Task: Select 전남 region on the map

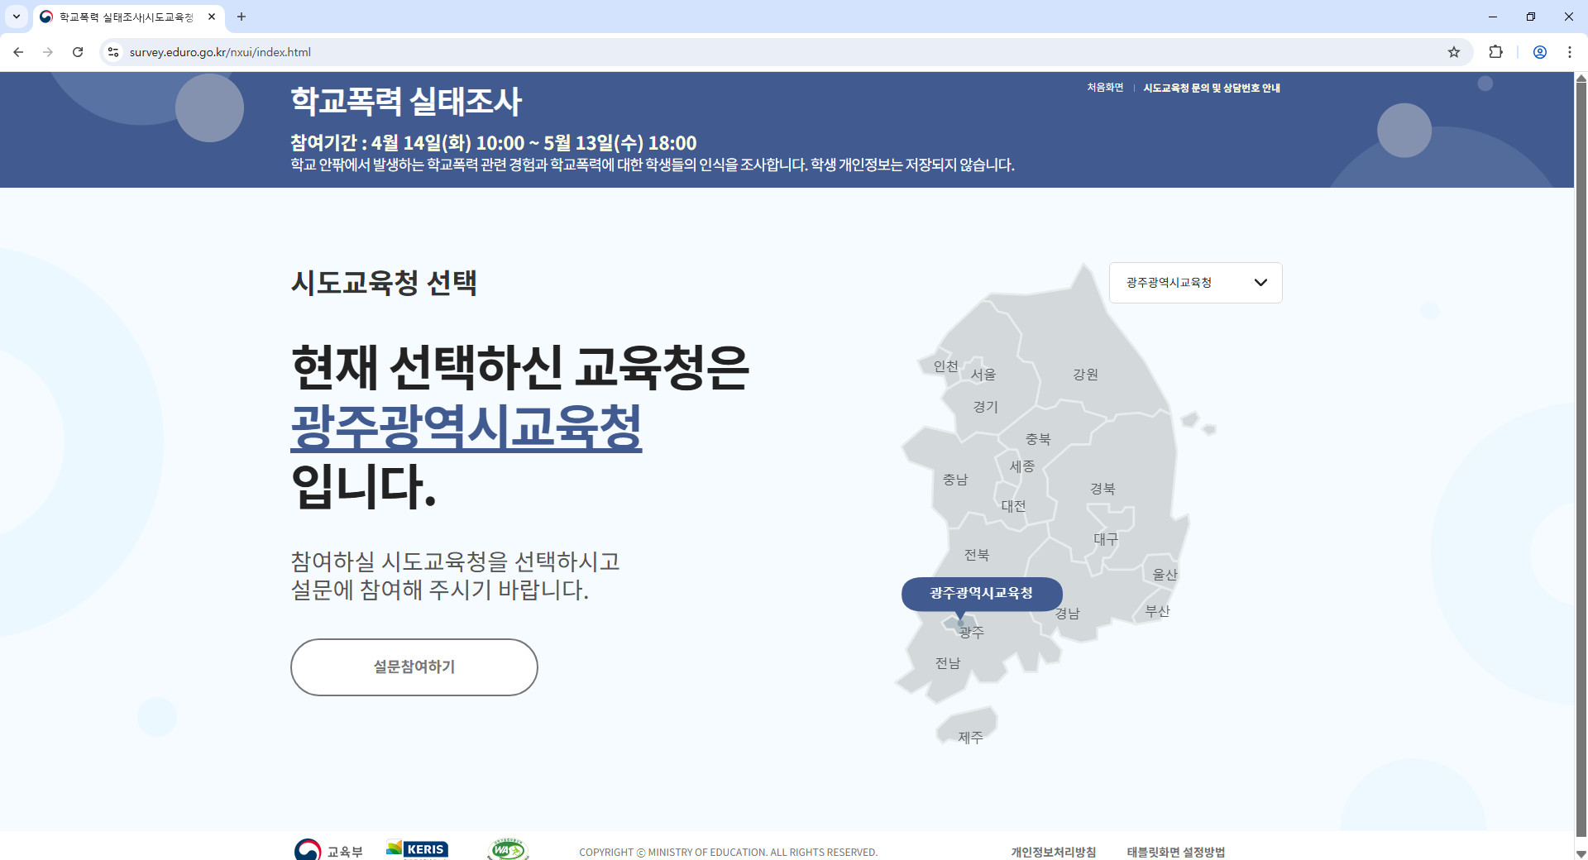Action: (948, 663)
